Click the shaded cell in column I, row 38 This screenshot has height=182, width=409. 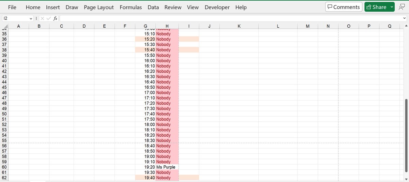pyautogui.click(x=188, y=50)
